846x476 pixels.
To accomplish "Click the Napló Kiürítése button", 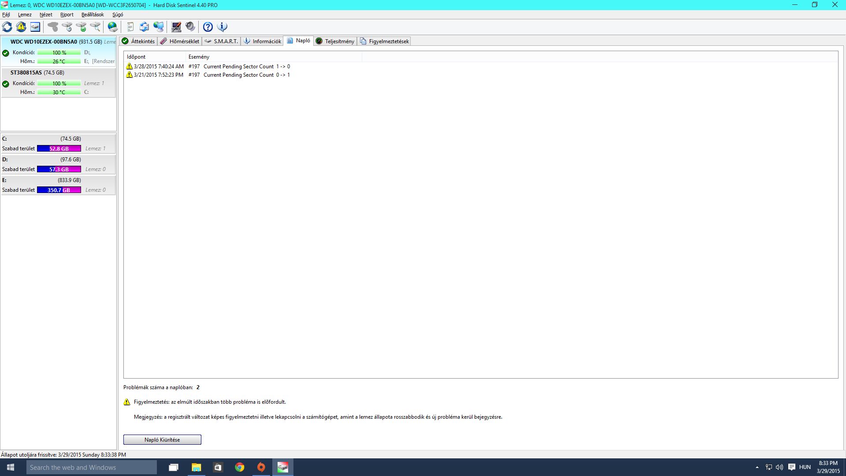I will pyautogui.click(x=162, y=440).
